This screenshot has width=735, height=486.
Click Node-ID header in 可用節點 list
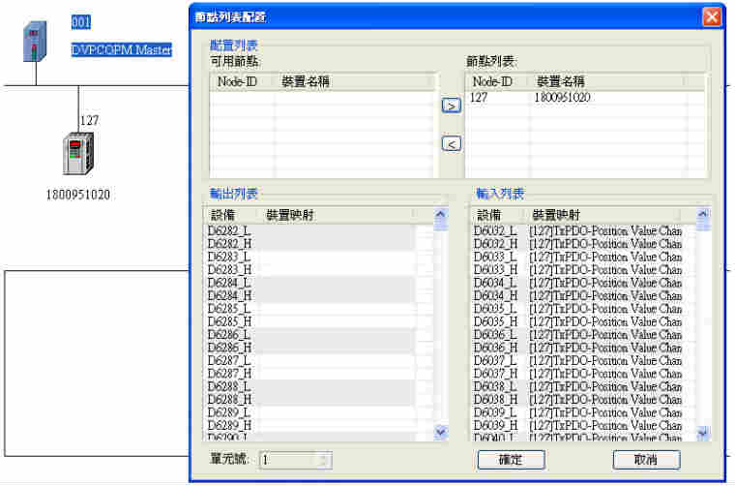point(238,82)
